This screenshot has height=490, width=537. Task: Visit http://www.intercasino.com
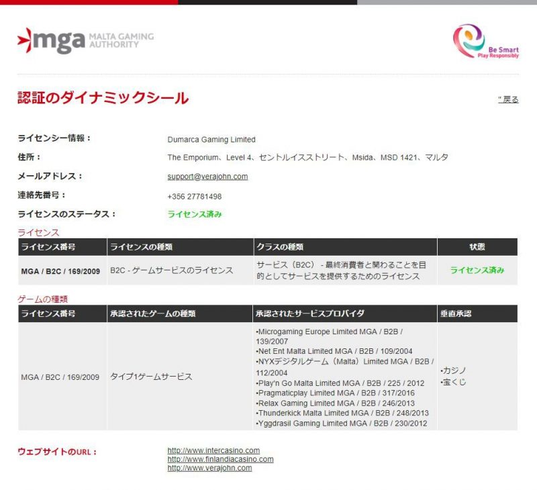click(x=213, y=450)
